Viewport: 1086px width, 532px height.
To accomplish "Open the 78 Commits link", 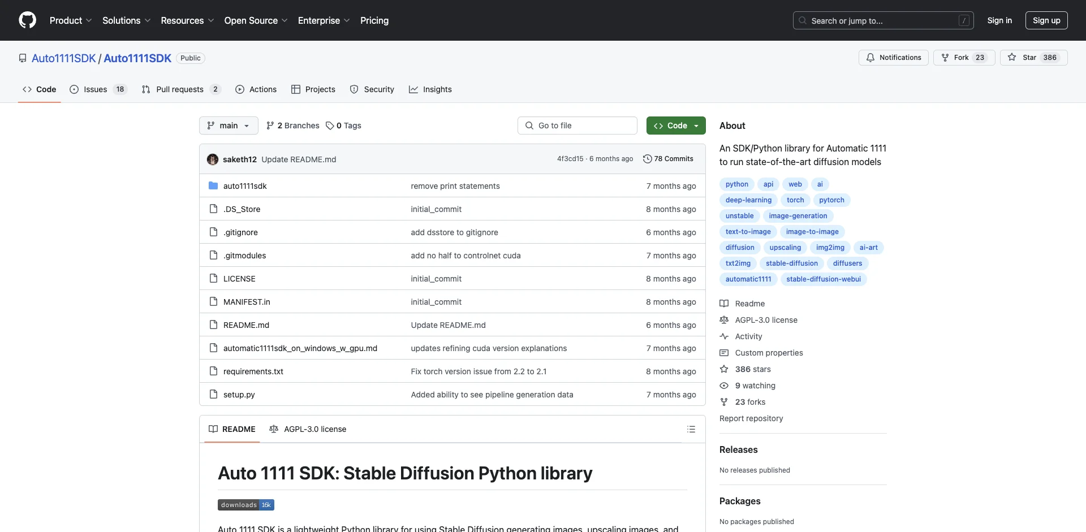I will [x=668, y=159].
